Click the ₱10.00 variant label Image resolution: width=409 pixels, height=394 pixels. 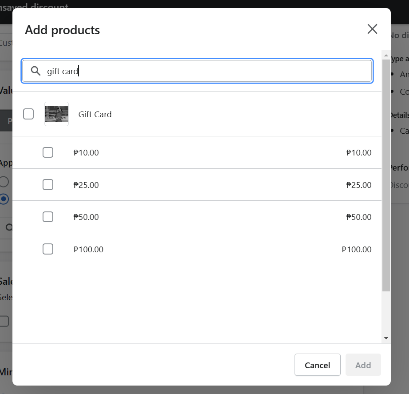point(86,153)
